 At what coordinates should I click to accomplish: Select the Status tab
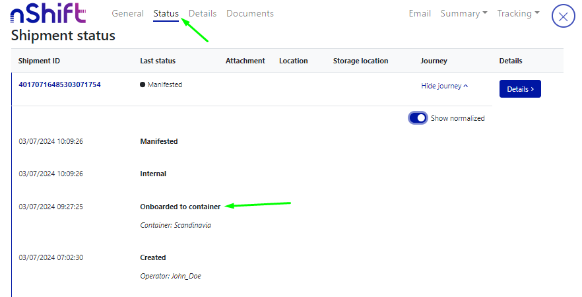(x=166, y=13)
